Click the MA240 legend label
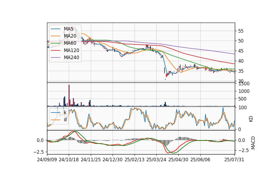This screenshot has width=261, height=188. coord(72,57)
